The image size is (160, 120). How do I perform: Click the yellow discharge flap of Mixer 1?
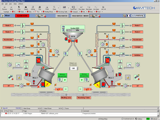(48, 84)
